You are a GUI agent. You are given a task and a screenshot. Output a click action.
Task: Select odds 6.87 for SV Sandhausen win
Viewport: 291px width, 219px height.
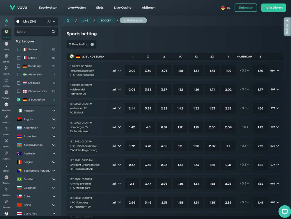(164, 127)
